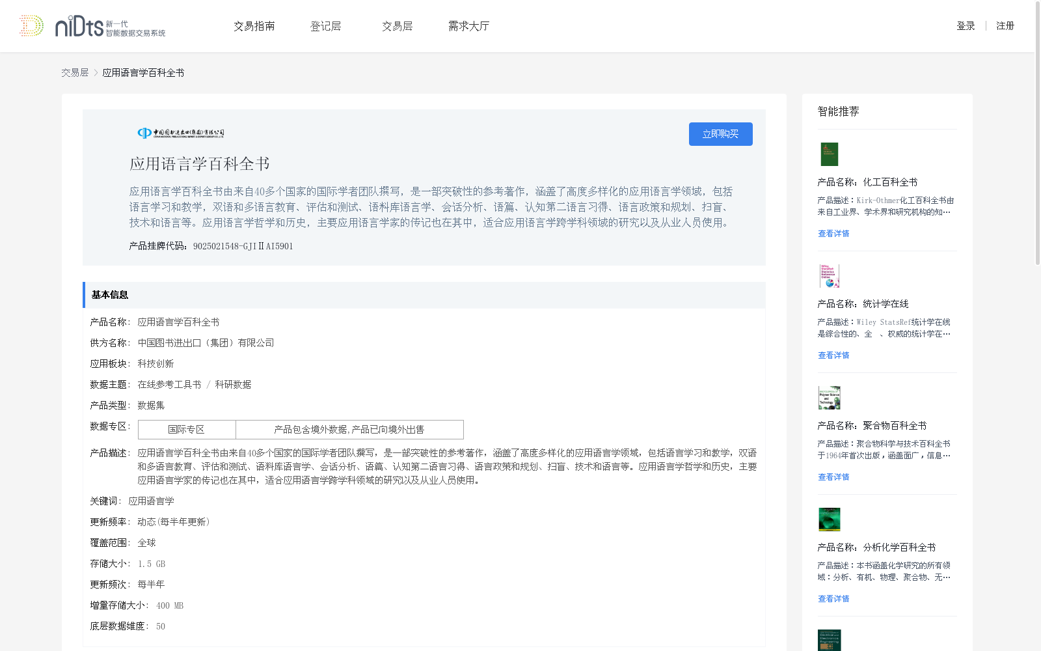The width and height of the screenshot is (1041, 651).
Task: Open the 需求大厅 menu item
Action: [x=468, y=26]
